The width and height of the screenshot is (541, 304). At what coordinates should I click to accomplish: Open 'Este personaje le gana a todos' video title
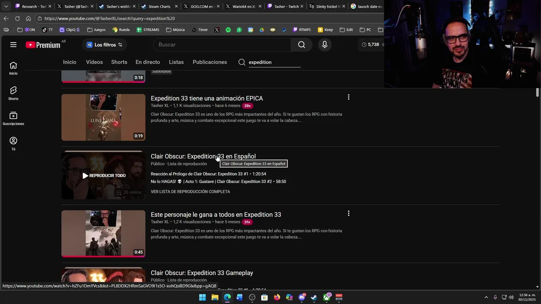pyautogui.click(x=216, y=214)
